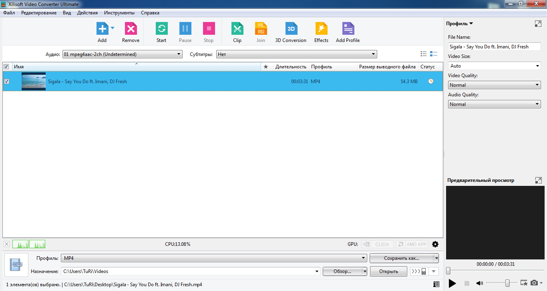Image resolution: width=547 pixels, height=291 pixels.
Task: Expand the Аудио track dropdown
Action: coord(122,54)
